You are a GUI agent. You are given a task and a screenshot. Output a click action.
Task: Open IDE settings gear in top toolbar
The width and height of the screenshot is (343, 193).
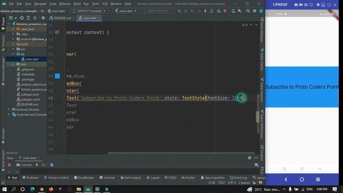[x=255, y=11]
